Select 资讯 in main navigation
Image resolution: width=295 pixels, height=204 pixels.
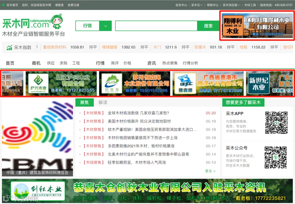(x=152, y=63)
